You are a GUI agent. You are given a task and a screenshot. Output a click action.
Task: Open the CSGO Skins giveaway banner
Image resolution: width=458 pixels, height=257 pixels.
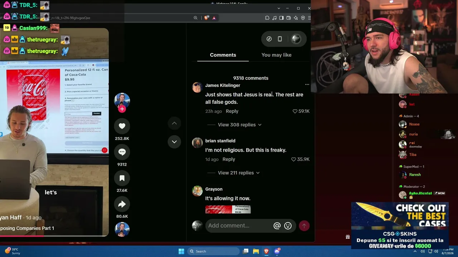click(x=400, y=226)
